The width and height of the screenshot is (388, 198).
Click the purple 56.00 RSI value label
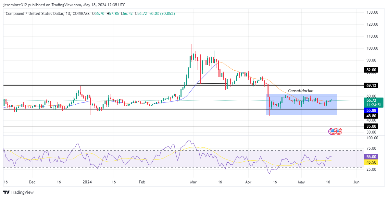coord(371,157)
